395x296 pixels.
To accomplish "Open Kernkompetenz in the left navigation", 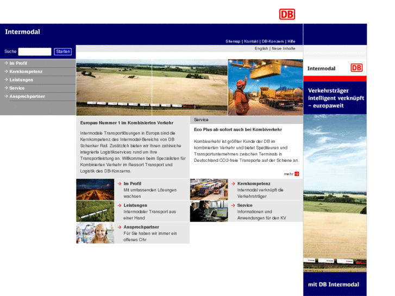I will (26, 72).
